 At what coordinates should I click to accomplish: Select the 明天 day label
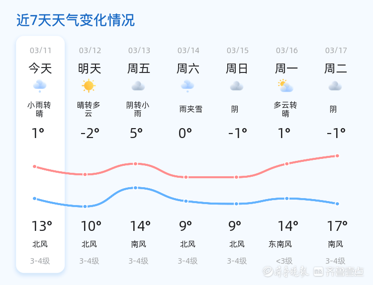point(90,69)
